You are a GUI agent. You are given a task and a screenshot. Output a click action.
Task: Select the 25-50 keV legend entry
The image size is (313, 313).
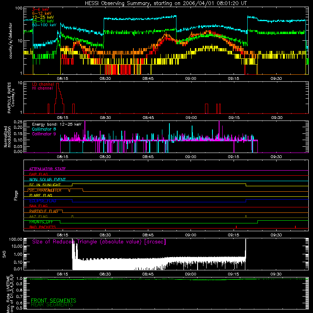[x=43, y=21]
